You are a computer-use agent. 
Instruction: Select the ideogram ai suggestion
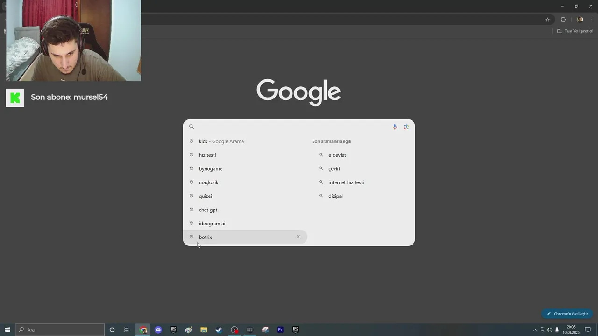point(245,224)
